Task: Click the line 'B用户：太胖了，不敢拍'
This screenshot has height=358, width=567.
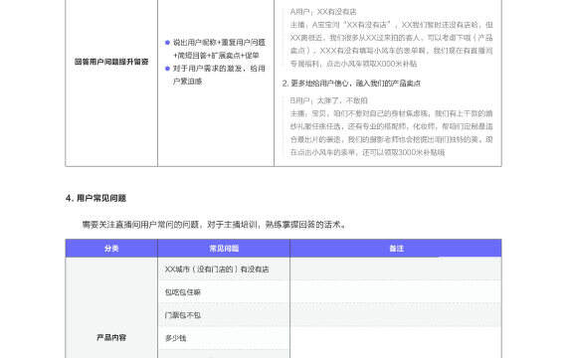Action: (328, 100)
